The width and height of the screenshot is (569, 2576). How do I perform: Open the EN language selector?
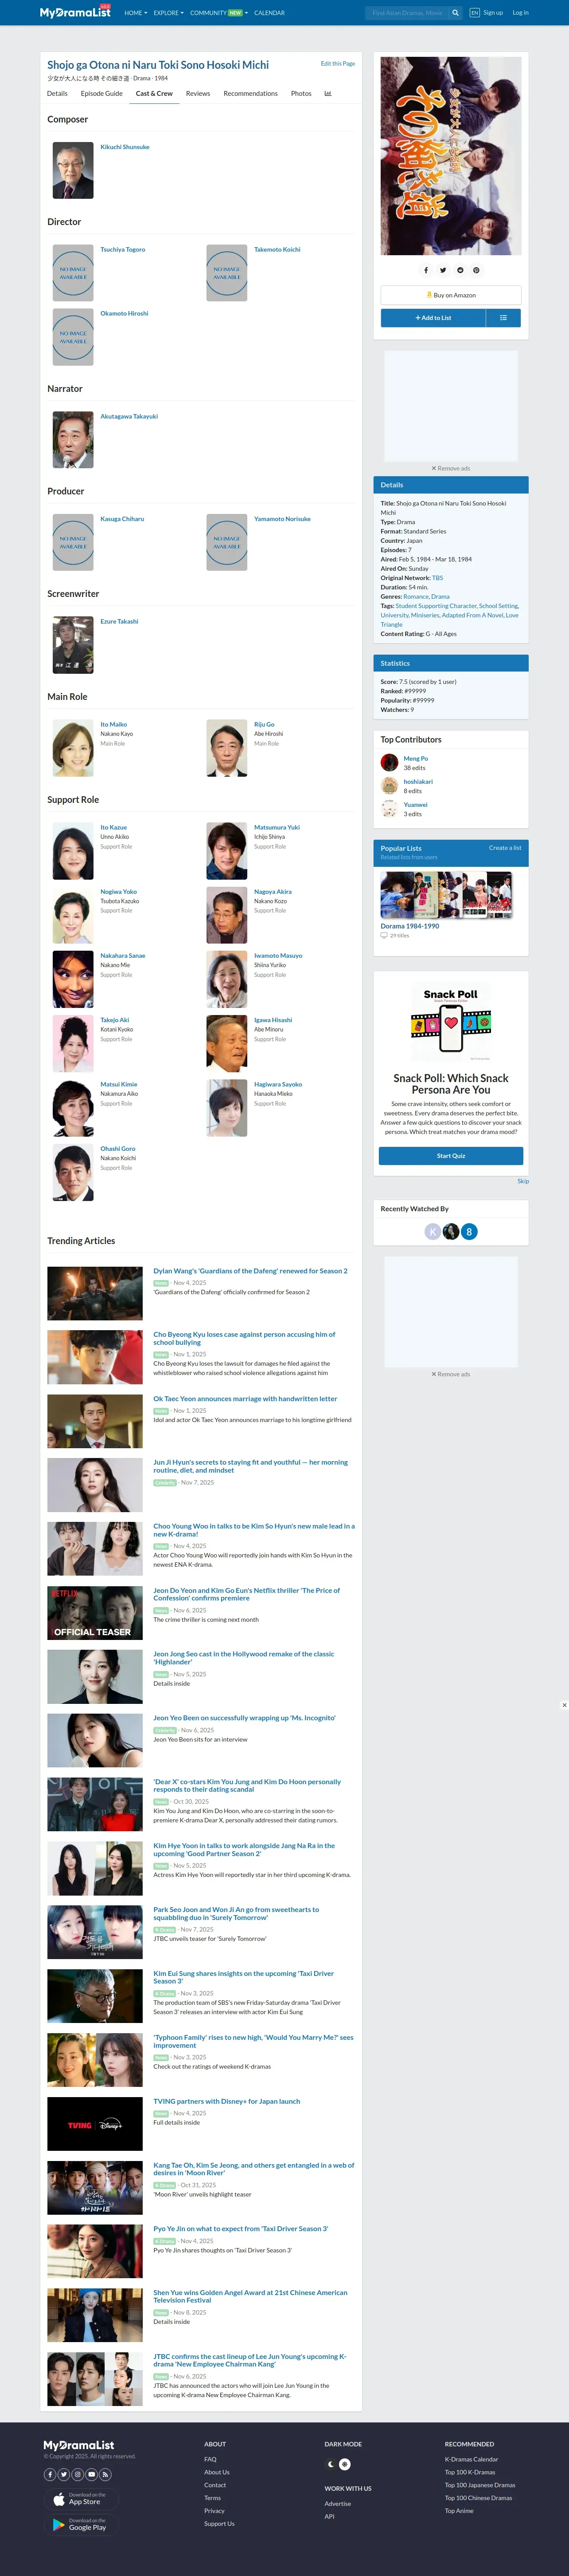point(474,13)
